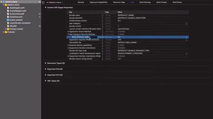This screenshot has width=213, height=119.
Task: Add a row with the plus button beside Allow Arbitrary Loads
Action: click(x=101, y=37)
